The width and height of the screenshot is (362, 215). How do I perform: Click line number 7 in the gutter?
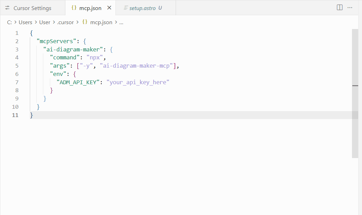point(17,82)
